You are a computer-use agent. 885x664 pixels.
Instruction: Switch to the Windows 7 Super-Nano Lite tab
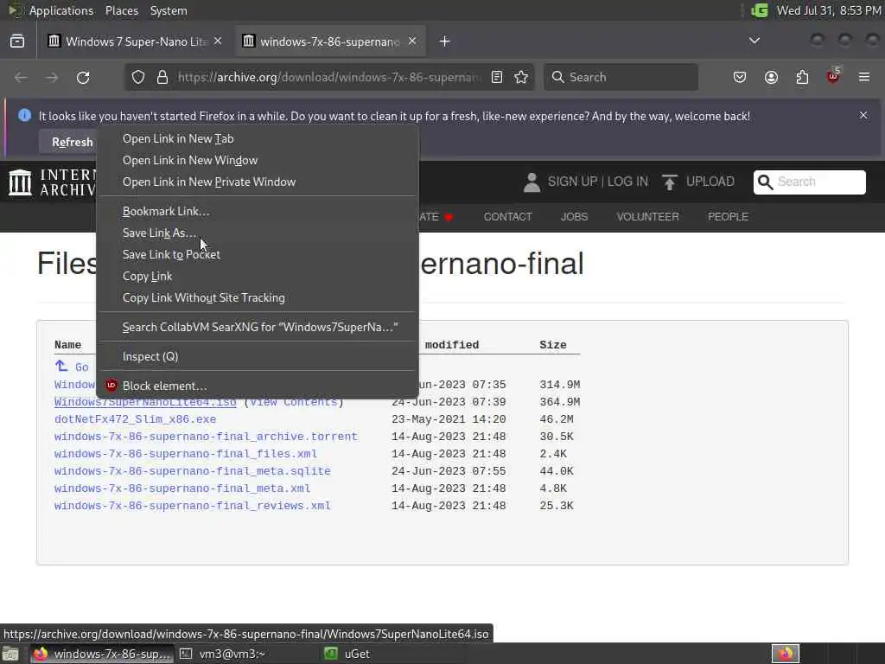(x=136, y=41)
